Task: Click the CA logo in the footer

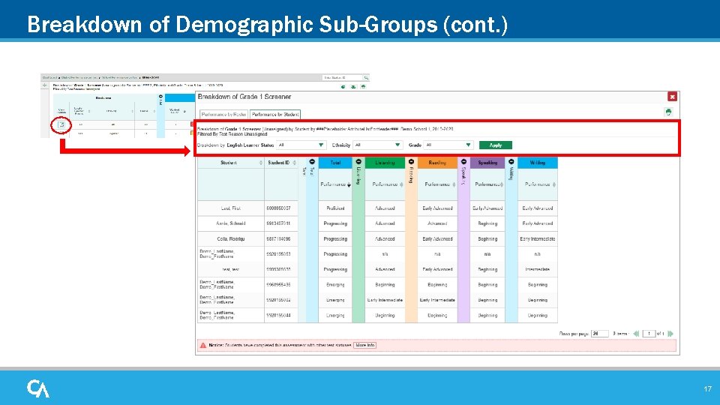Action: tap(38, 388)
